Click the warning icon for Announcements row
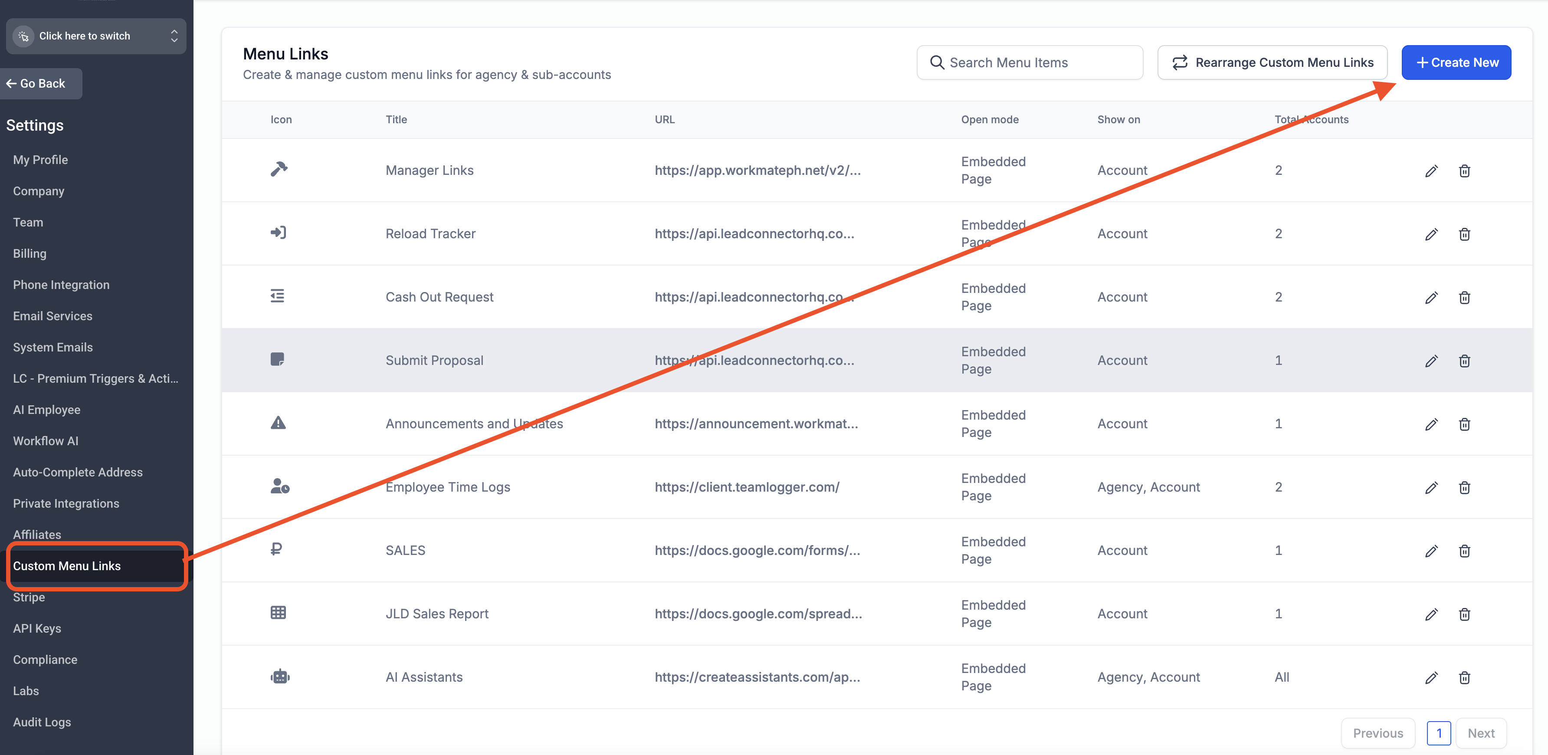Image resolution: width=1548 pixels, height=755 pixels. pos(278,423)
